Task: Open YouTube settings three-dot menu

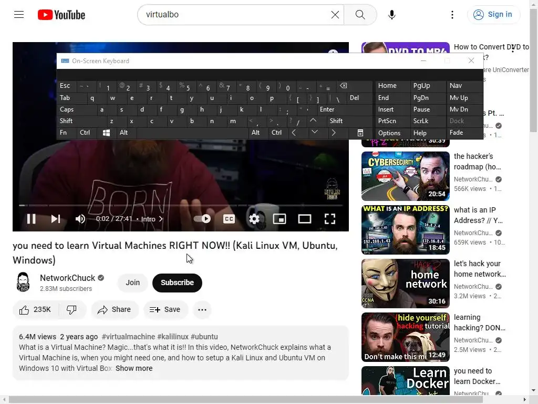Action: pyautogui.click(x=452, y=14)
